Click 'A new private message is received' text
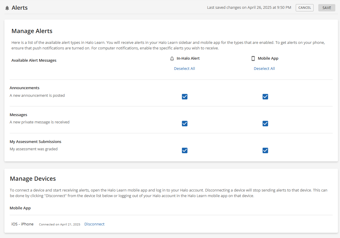Image resolution: width=340 pixels, height=238 pixels. pos(40,122)
